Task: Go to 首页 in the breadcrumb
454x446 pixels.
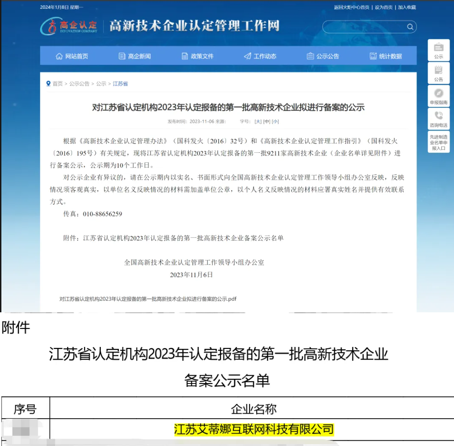Action: pos(58,84)
